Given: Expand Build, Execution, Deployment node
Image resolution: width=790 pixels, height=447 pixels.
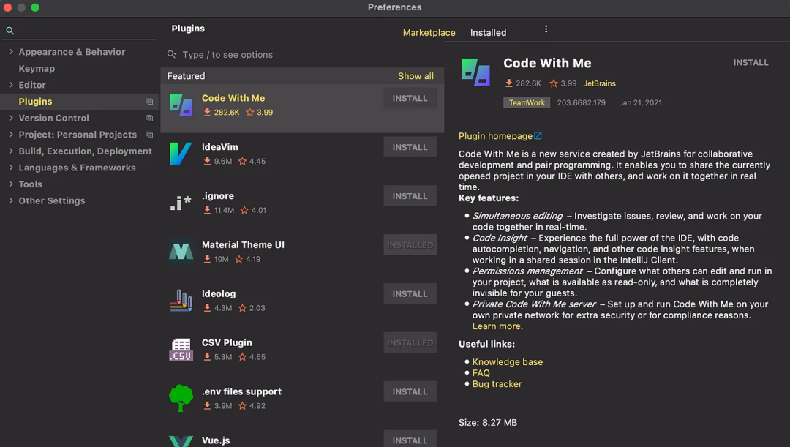Looking at the screenshot, I should pyautogui.click(x=11, y=151).
